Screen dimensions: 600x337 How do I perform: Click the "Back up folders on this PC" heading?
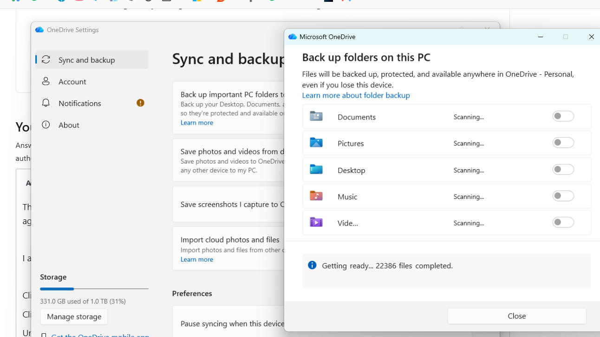tap(366, 58)
